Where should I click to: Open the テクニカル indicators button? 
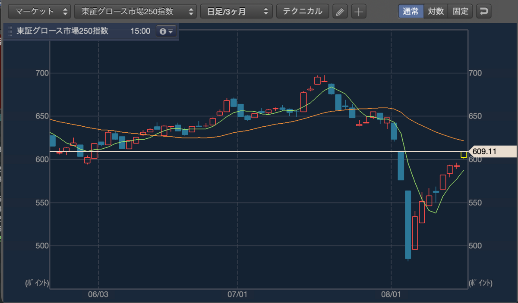pyautogui.click(x=303, y=11)
